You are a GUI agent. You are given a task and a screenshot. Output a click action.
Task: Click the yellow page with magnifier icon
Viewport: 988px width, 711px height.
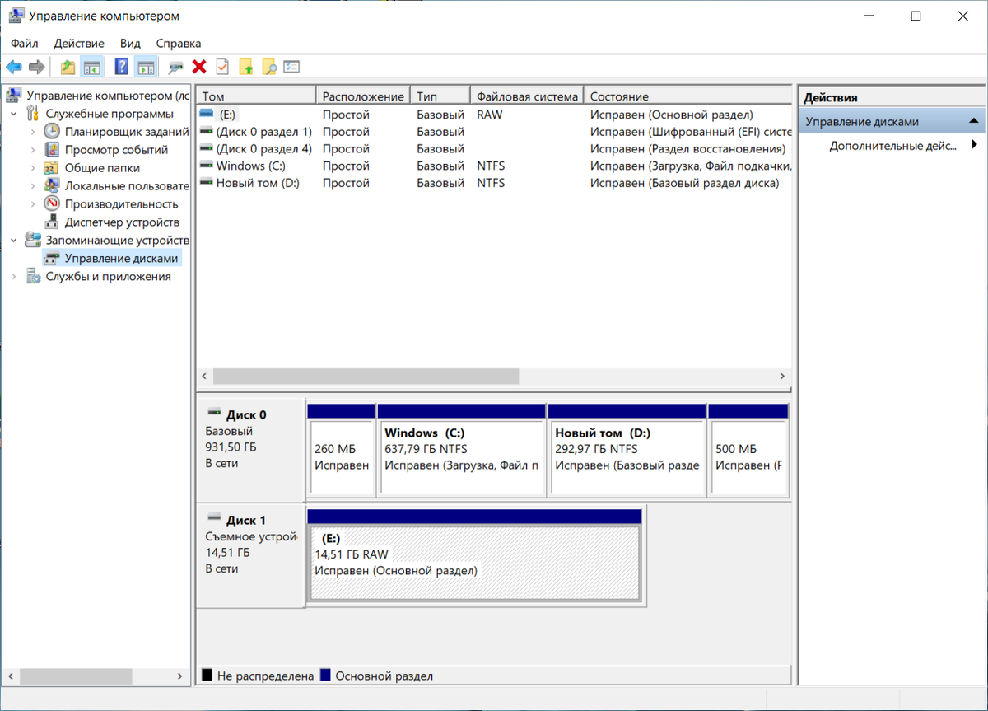tap(268, 67)
